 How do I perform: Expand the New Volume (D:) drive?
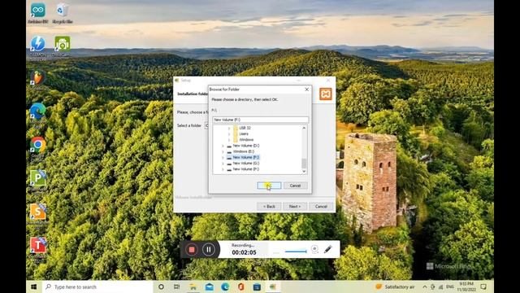tap(223, 146)
